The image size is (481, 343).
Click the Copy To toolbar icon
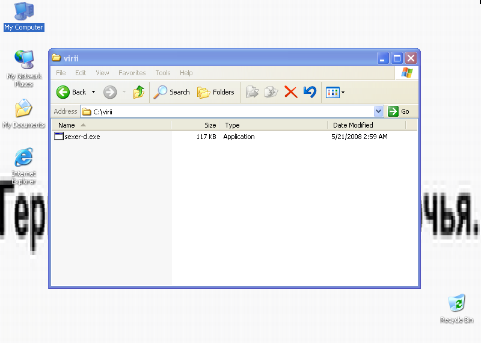(x=271, y=92)
